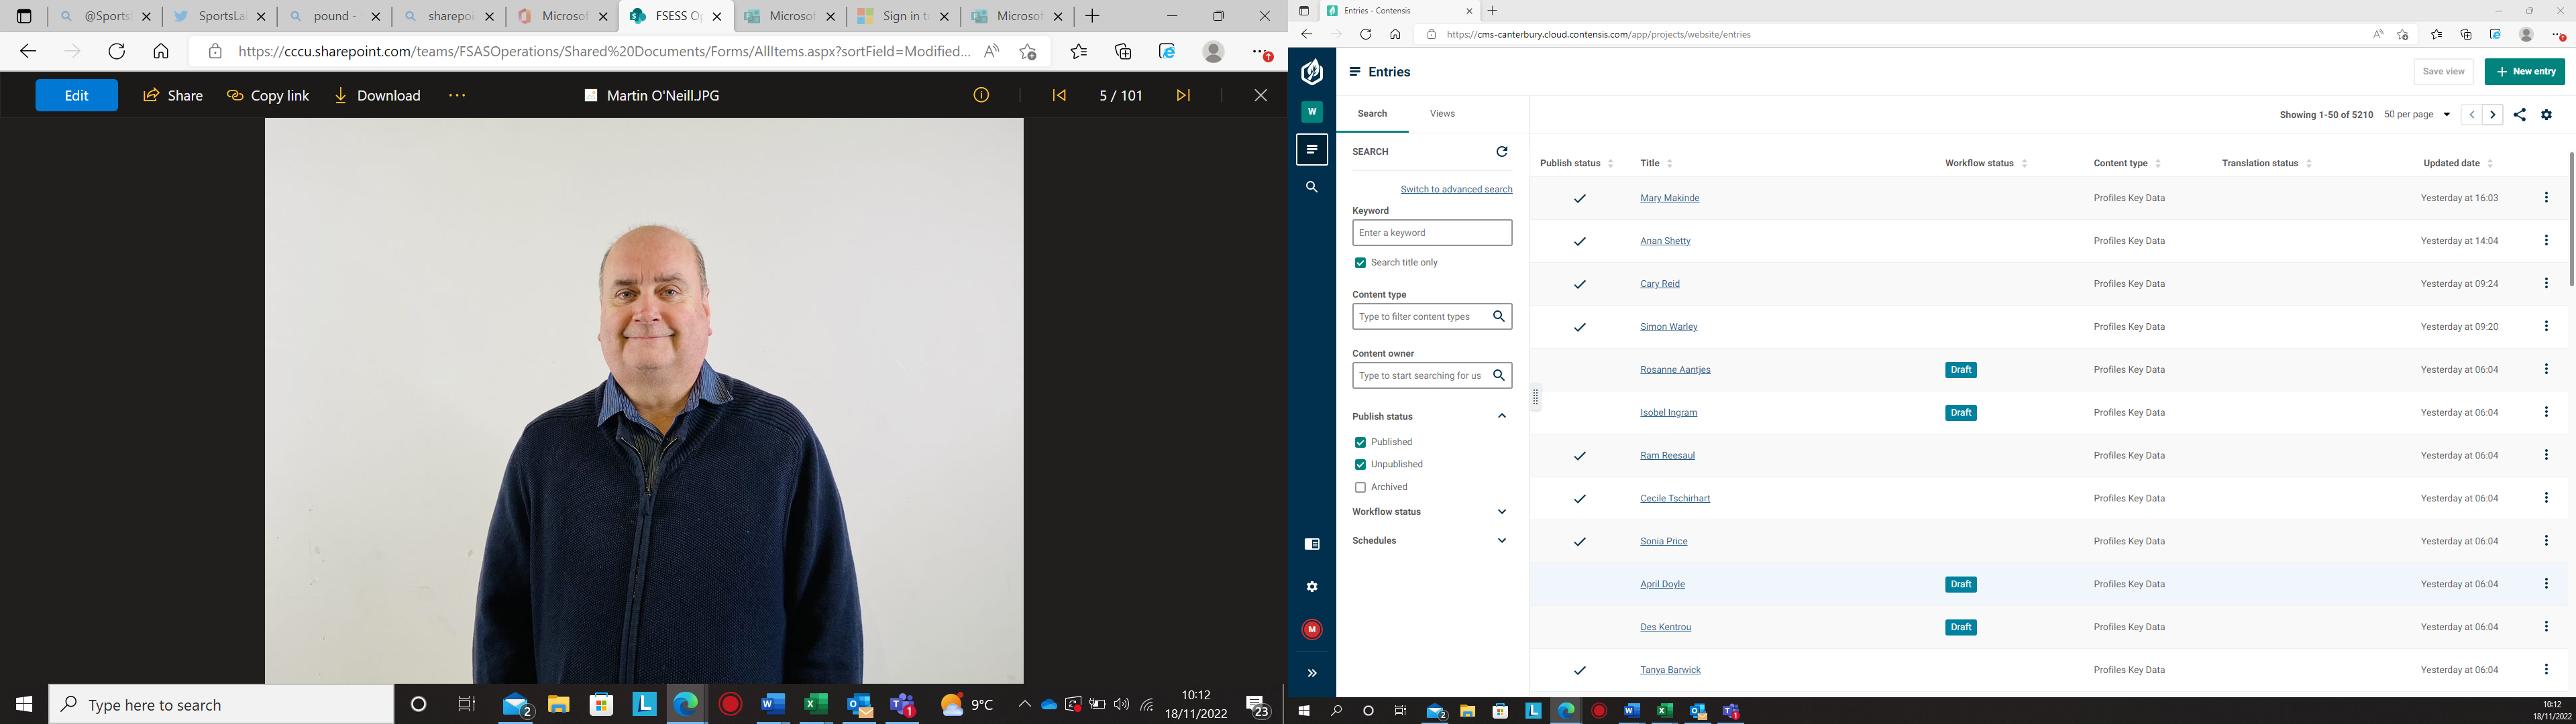Click the Contensis sidebar search magnifier icon
Viewport: 2576px width, 724px height.
point(1311,187)
